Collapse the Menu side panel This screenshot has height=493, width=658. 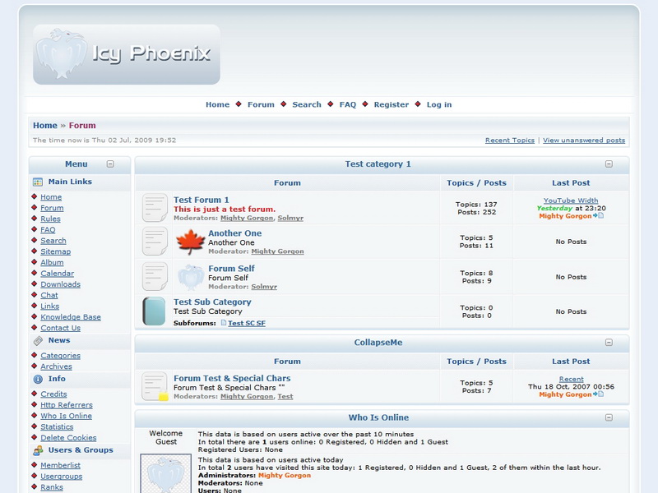click(x=110, y=164)
